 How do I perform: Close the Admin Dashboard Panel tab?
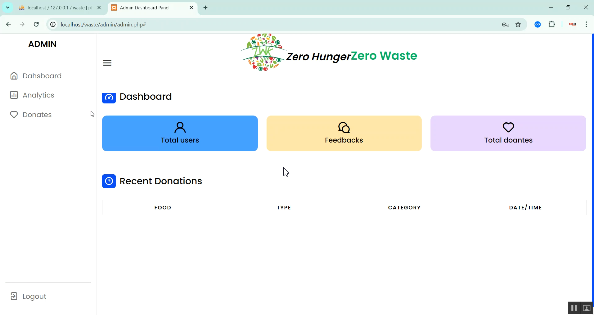point(191,8)
